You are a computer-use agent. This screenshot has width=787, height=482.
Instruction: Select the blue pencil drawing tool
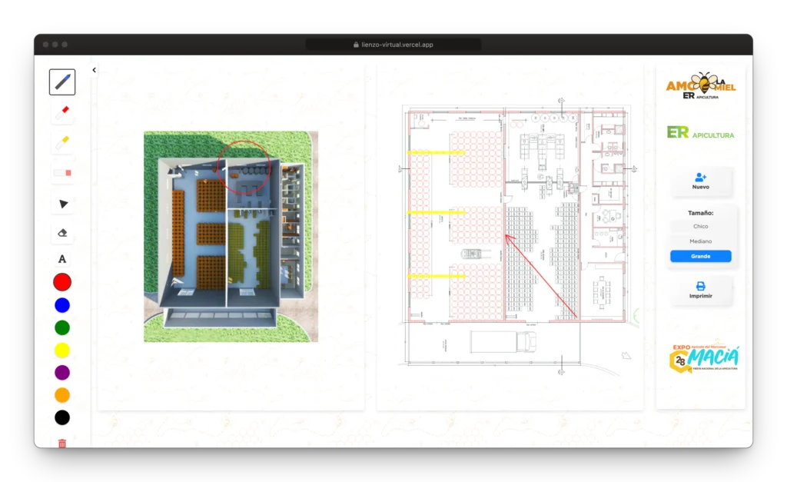(x=62, y=81)
